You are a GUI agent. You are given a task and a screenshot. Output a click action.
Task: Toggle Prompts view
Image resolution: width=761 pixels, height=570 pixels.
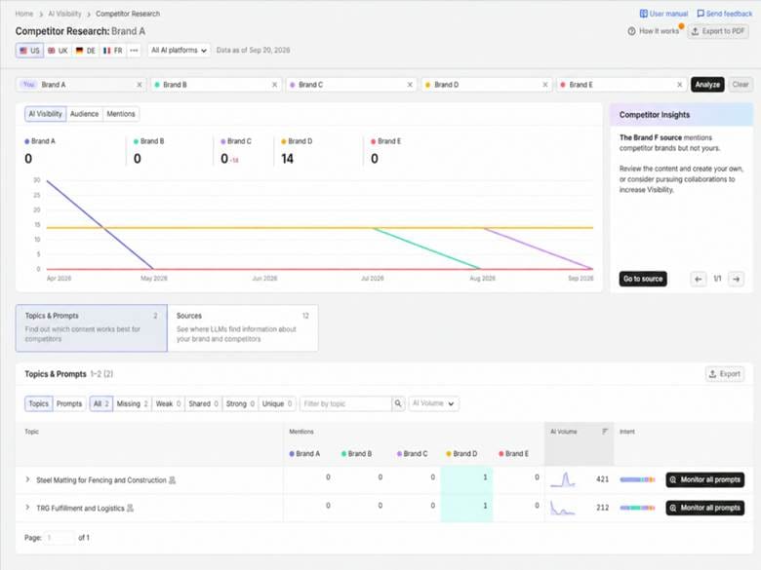69,403
